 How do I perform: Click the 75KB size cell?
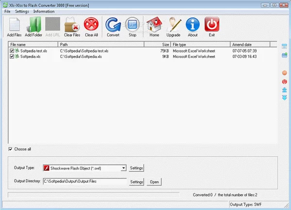coord(164,51)
